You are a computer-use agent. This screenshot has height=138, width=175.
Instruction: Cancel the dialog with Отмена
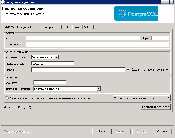162,131
